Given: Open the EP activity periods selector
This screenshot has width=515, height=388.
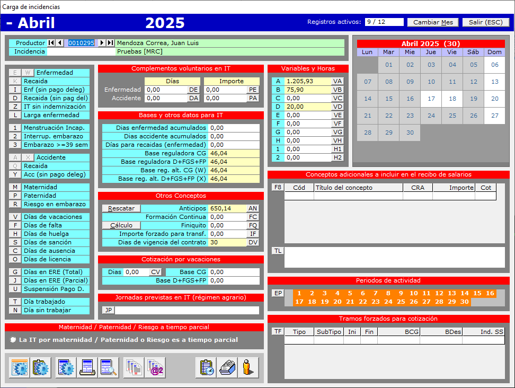Looking at the screenshot, I should [x=278, y=293].
